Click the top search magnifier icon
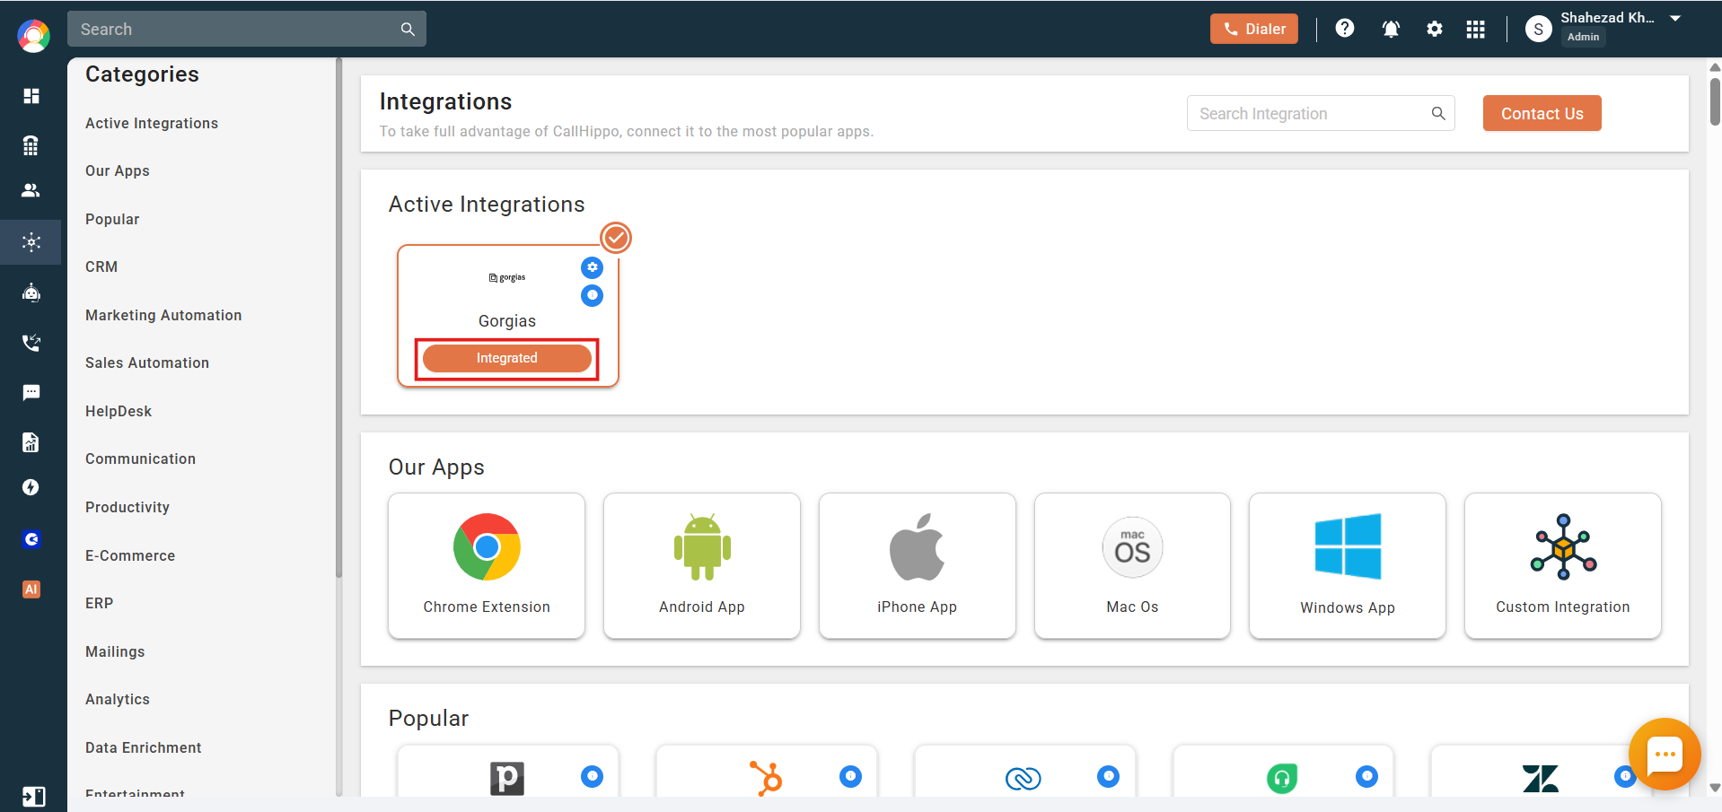This screenshot has height=812, width=1722. [x=408, y=29]
